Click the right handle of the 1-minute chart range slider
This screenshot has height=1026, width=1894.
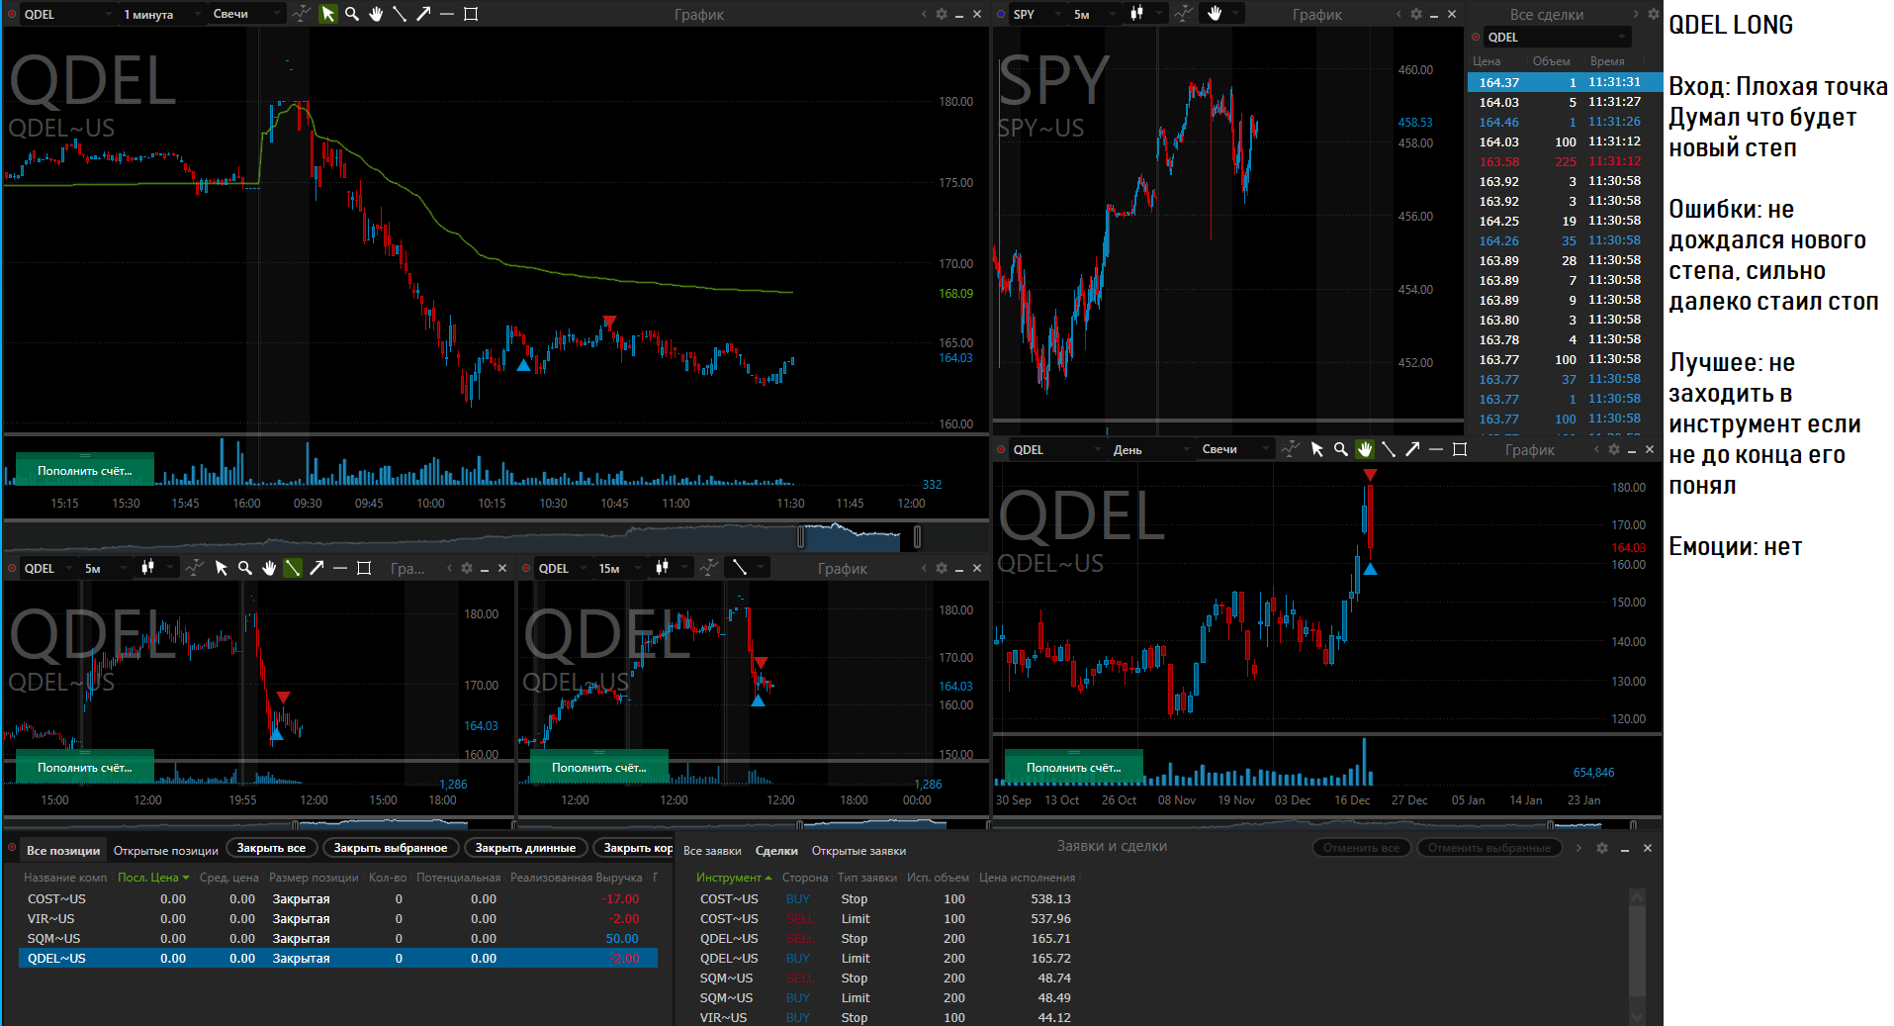[x=918, y=536]
